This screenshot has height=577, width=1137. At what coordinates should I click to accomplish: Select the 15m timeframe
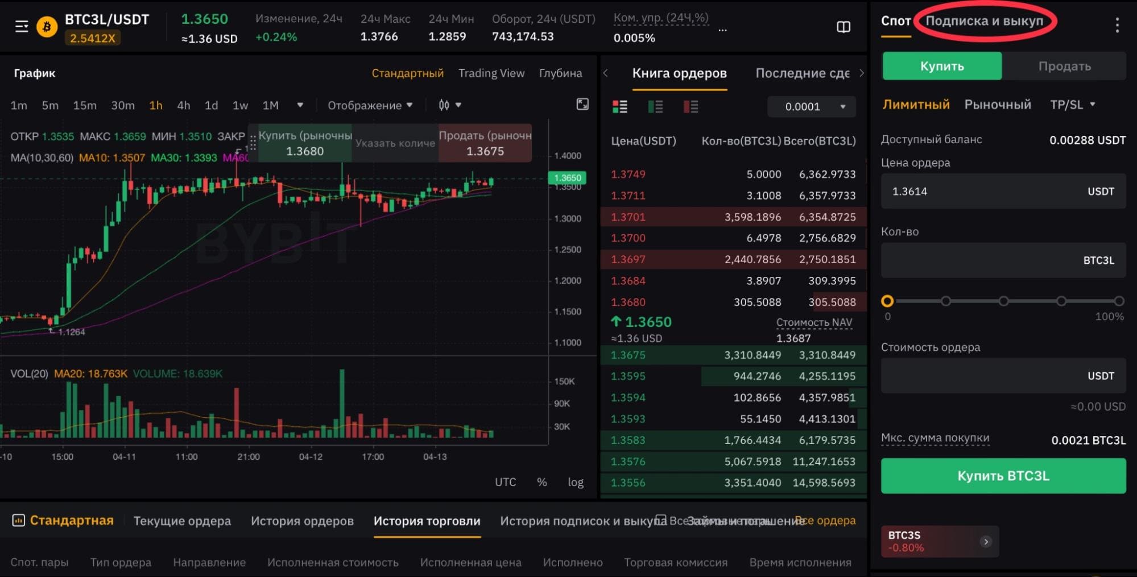pos(85,105)
